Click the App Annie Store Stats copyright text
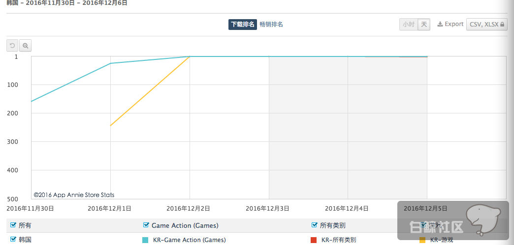The image size is (514, 245). point(74,194)
